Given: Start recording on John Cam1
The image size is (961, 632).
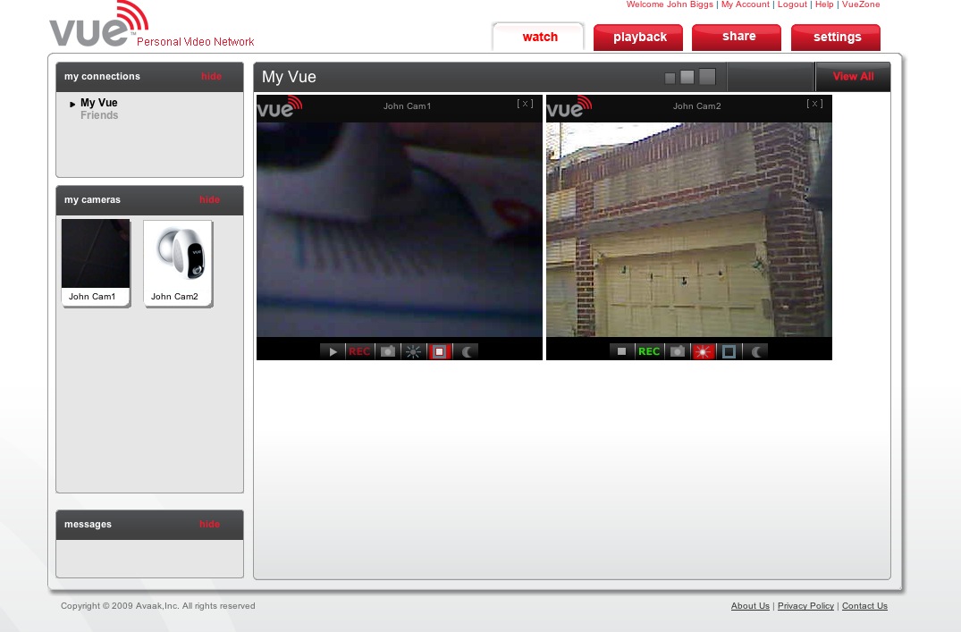Looking at the screenshot, I should [359, 352].
